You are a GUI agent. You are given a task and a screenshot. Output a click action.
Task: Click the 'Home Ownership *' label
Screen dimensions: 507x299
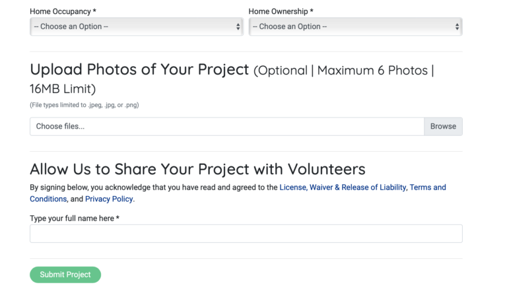pos(281,12)
